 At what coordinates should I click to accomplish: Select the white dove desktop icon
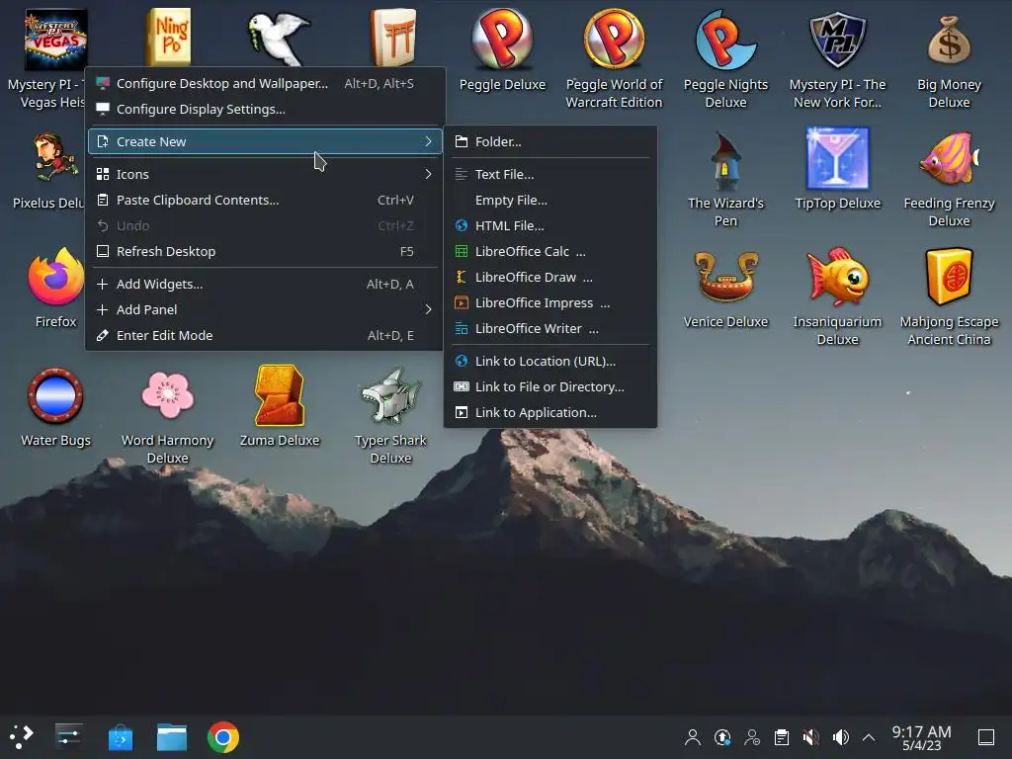point(279,40)
